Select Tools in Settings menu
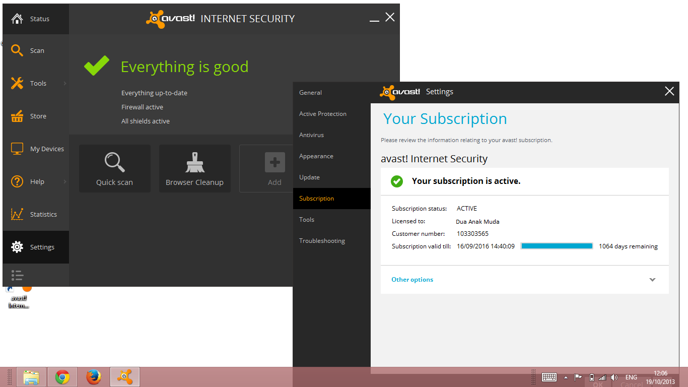This screenshot has width=688, height=387. point(331,220)
